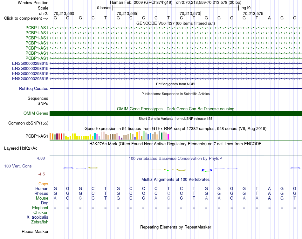Image resolution: width=302 pixels, height=239 pixels.
Task: Click the Common dbSNP(155) label
Action: pos(28,123)
